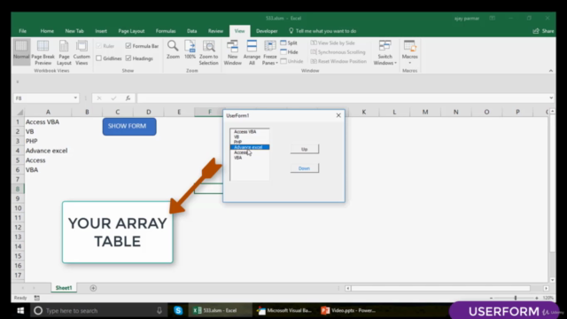The image size is (567, 319).
Task: Click macro recording icon in status bar
Action: click(37, 298)
